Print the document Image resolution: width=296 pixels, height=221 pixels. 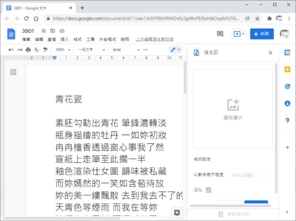pos(28,50)
